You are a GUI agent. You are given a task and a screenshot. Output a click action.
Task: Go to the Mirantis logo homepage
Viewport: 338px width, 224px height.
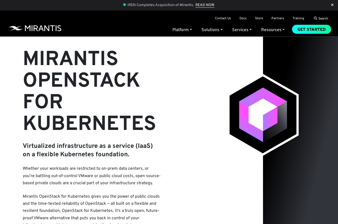35,28
